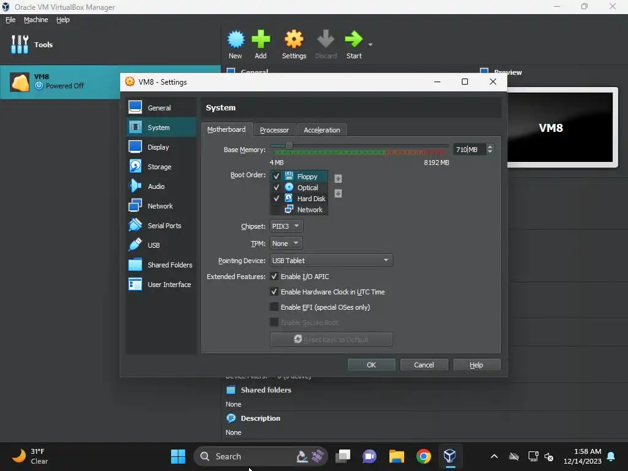Select System settings category
Image resolution: width=628 pixels, height=471 pixels.
[161, 128]
